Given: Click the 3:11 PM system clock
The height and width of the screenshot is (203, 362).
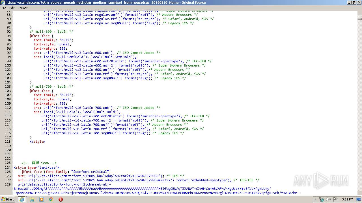Looking at the screenshot, I should pos(347,199).
